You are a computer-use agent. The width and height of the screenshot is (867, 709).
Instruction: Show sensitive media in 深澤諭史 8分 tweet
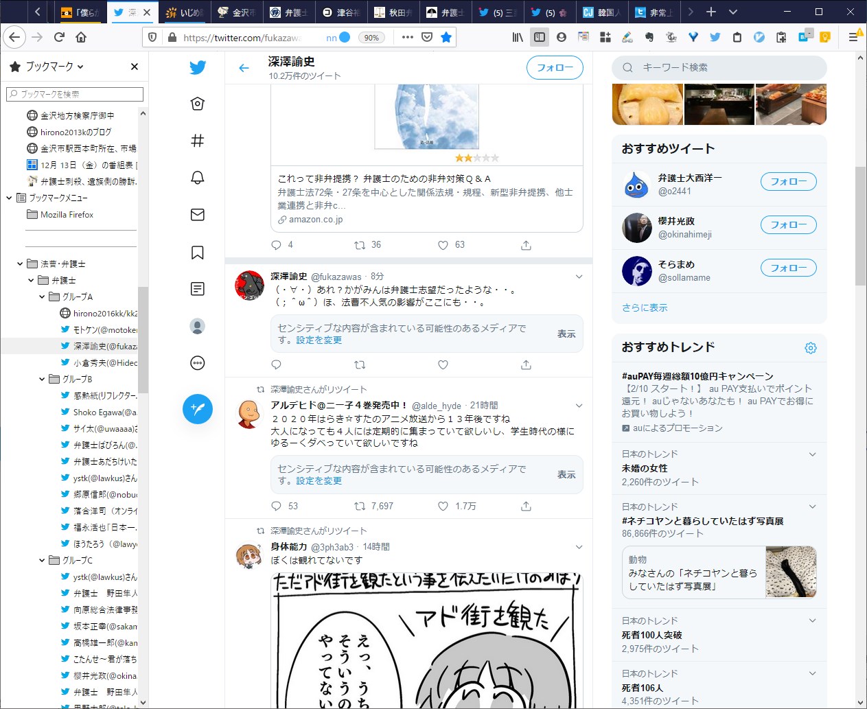click(x=566, y=334)
